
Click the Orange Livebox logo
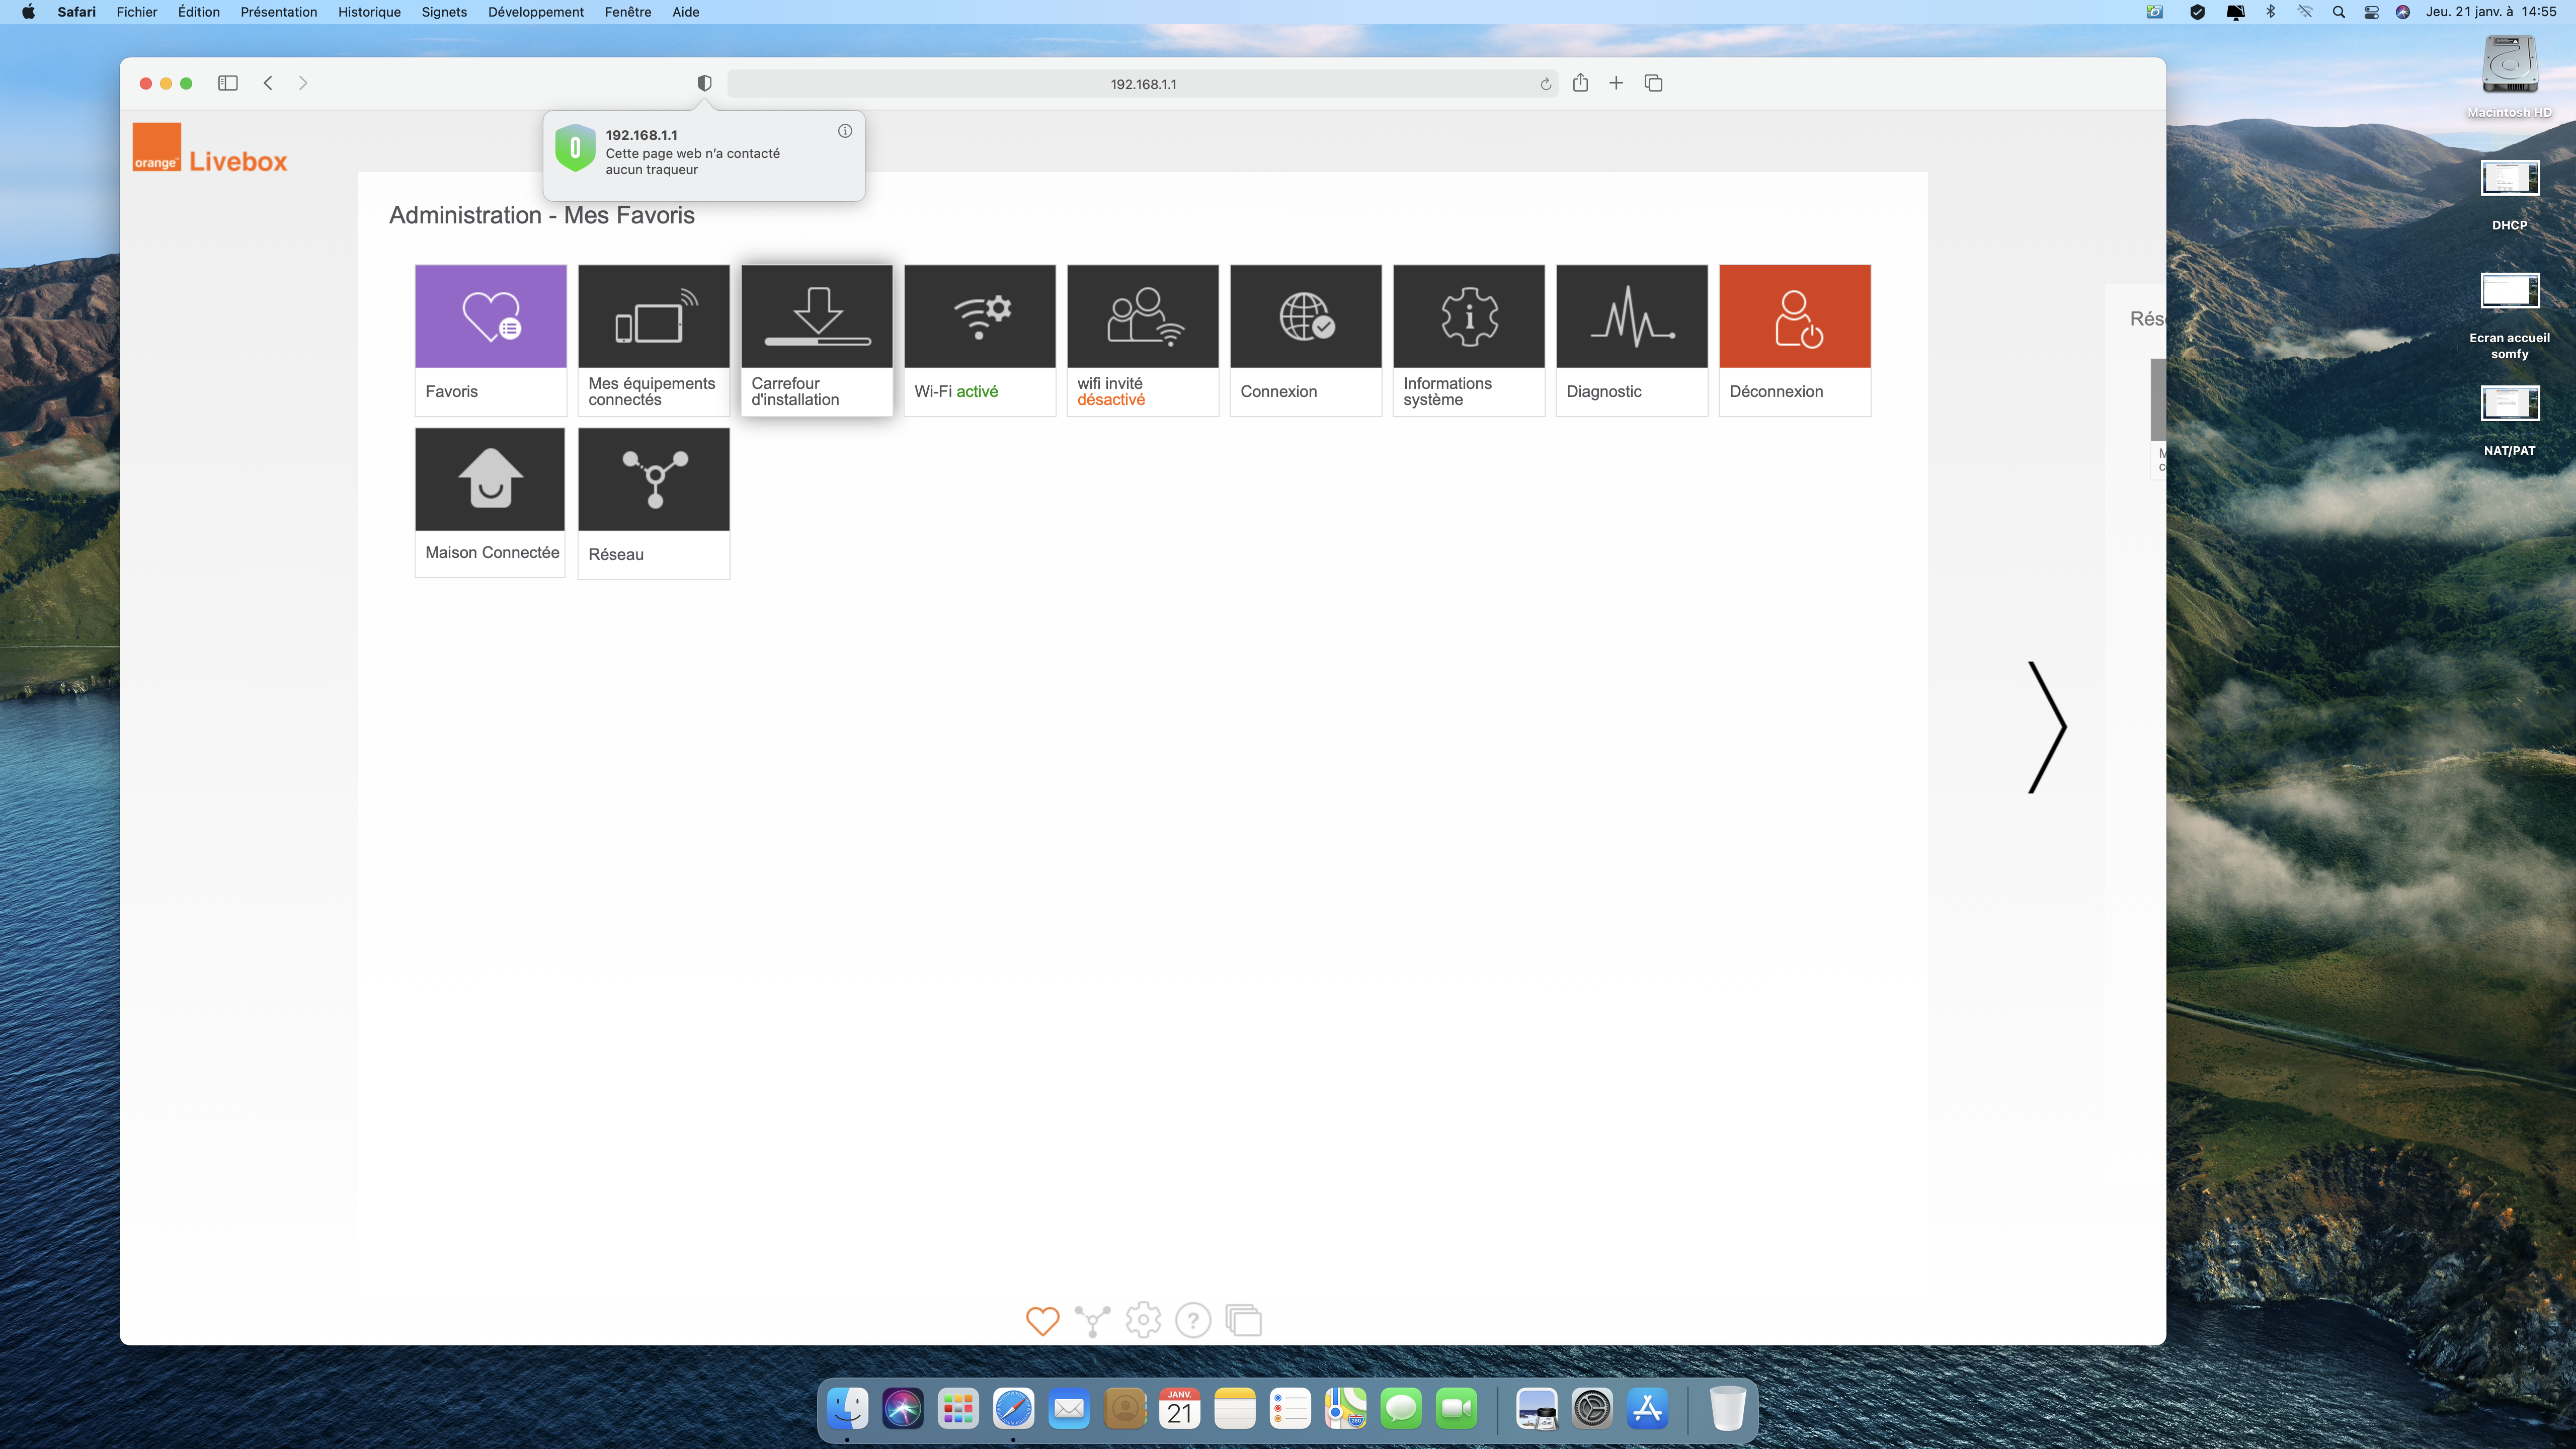[x=210, y=148]
